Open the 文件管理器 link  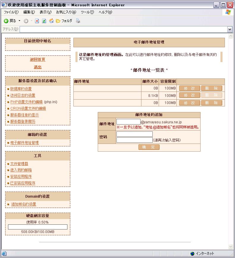19,164
